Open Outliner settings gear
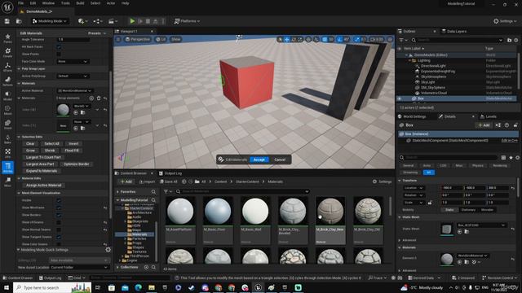This screenshot has width=522, height=293. coord(516,40)
